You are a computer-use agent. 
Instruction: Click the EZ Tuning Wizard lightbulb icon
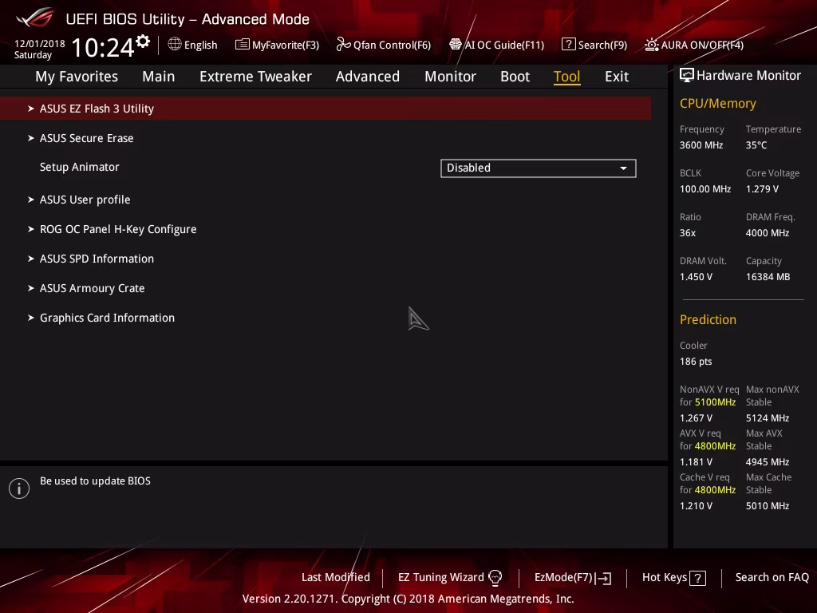(495, 578)
